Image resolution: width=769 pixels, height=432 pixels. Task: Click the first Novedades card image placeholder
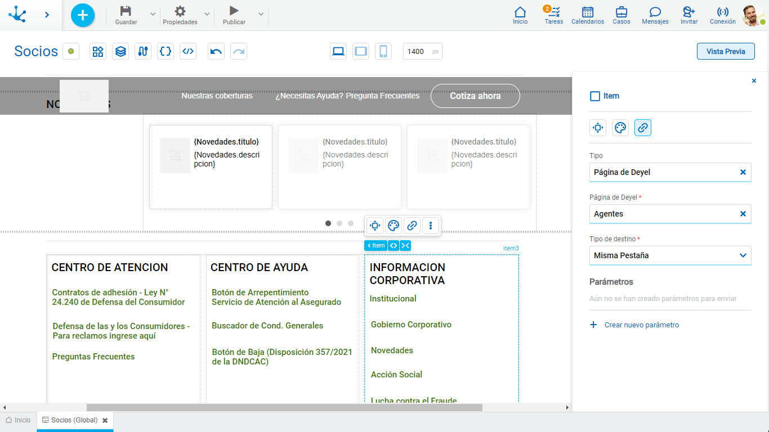pyautogui.click(x=175, y=155)
